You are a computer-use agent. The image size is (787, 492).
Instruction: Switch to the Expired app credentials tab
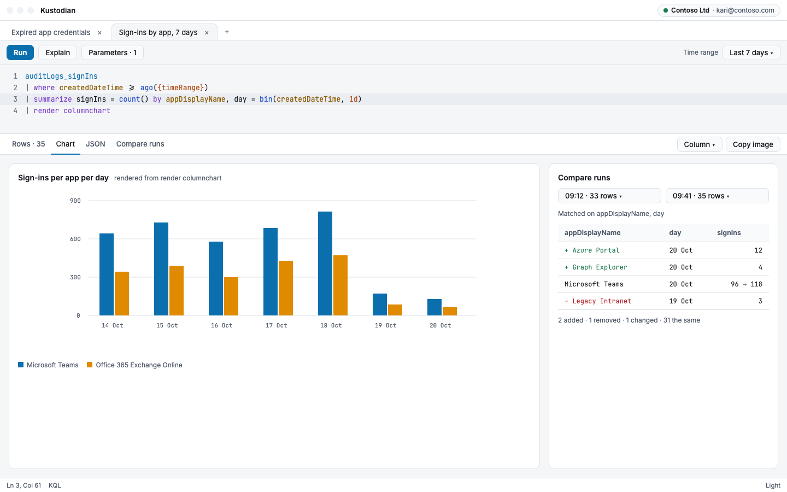coord(51,33)
